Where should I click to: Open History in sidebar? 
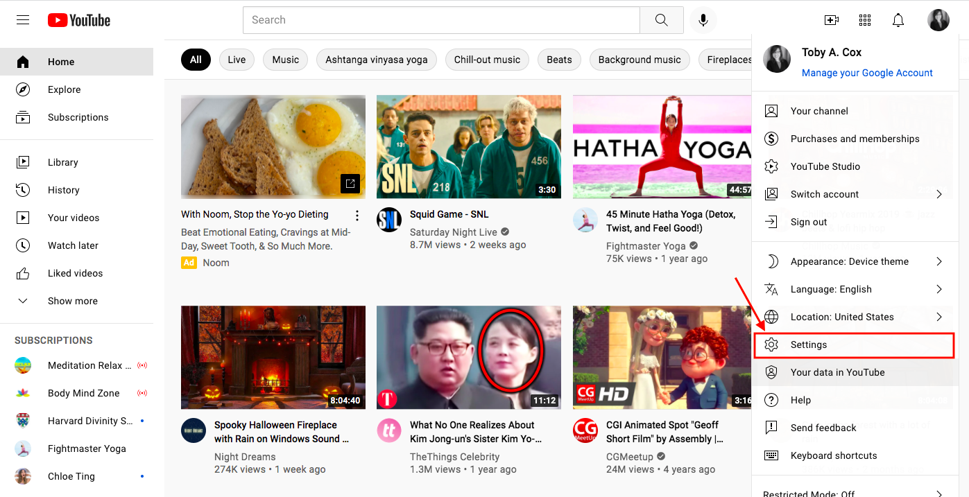(76, 190)
